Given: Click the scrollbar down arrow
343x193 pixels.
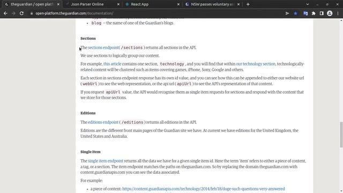Looking at the screenshot, I should point(341,191).
